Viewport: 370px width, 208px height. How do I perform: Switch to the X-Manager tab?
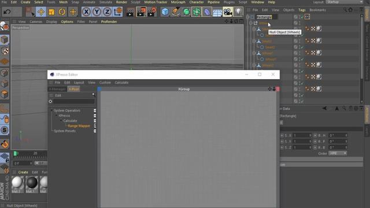click(57, 89)
